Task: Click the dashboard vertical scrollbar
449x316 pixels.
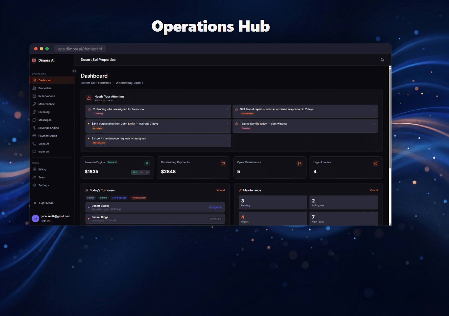Action: coord(390,118)
